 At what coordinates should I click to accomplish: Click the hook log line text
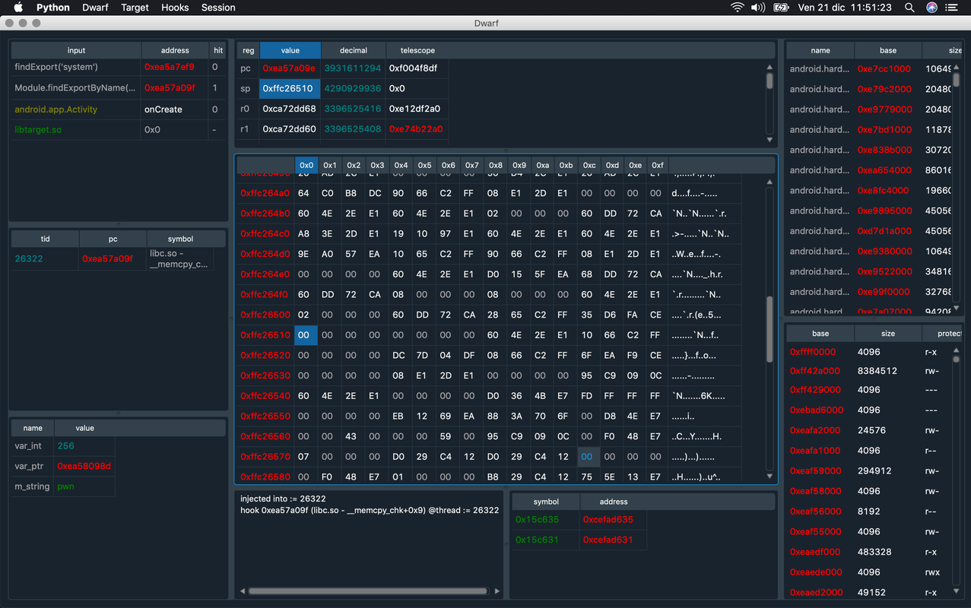tap(370, 510)
